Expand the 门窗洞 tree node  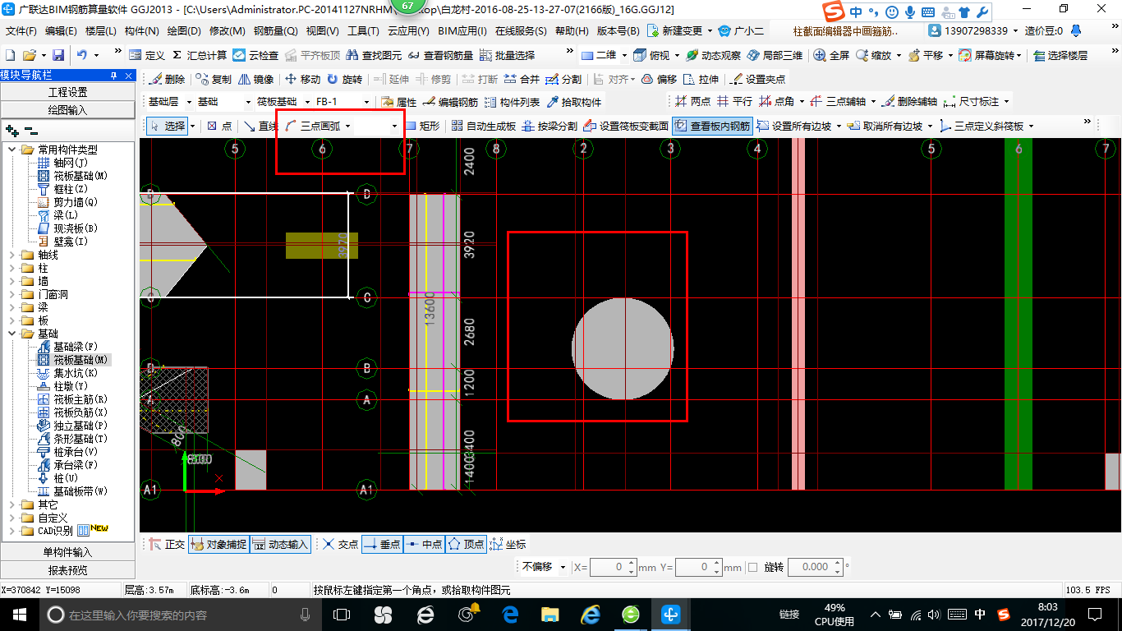(x=11, y=294)
